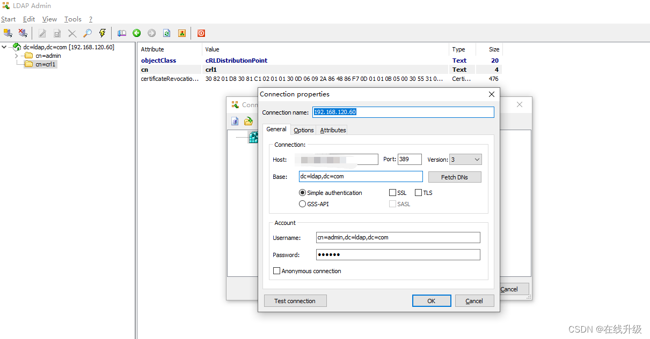Click the lightning quick-modify icon
The height and width of the screenshot is (339, 650).
pyautogui.click(x=102, y=33)
